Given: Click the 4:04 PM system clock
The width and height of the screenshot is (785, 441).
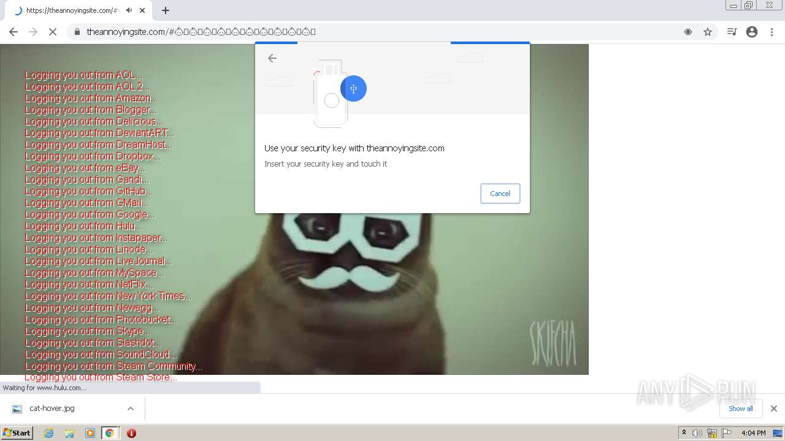Looking at the screenshot, I should coord(753,433).
